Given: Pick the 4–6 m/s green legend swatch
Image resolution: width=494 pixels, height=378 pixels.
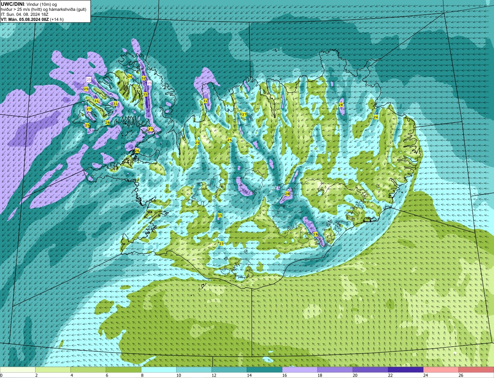Looking at the screenshot, I should (x=88, y=369).
